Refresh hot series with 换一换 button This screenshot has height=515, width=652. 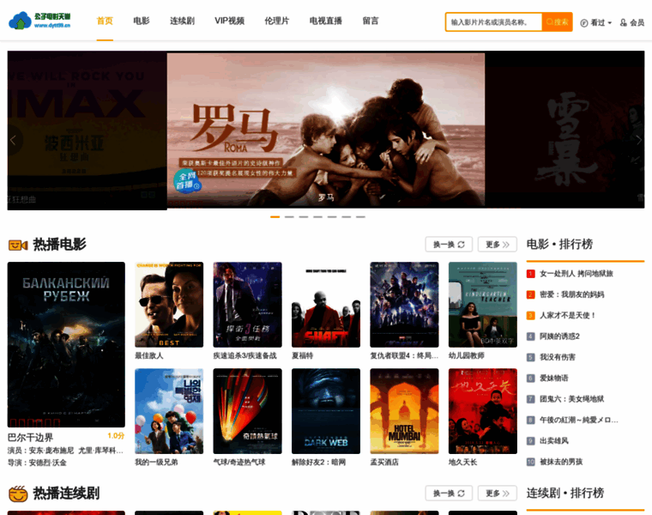449,493
